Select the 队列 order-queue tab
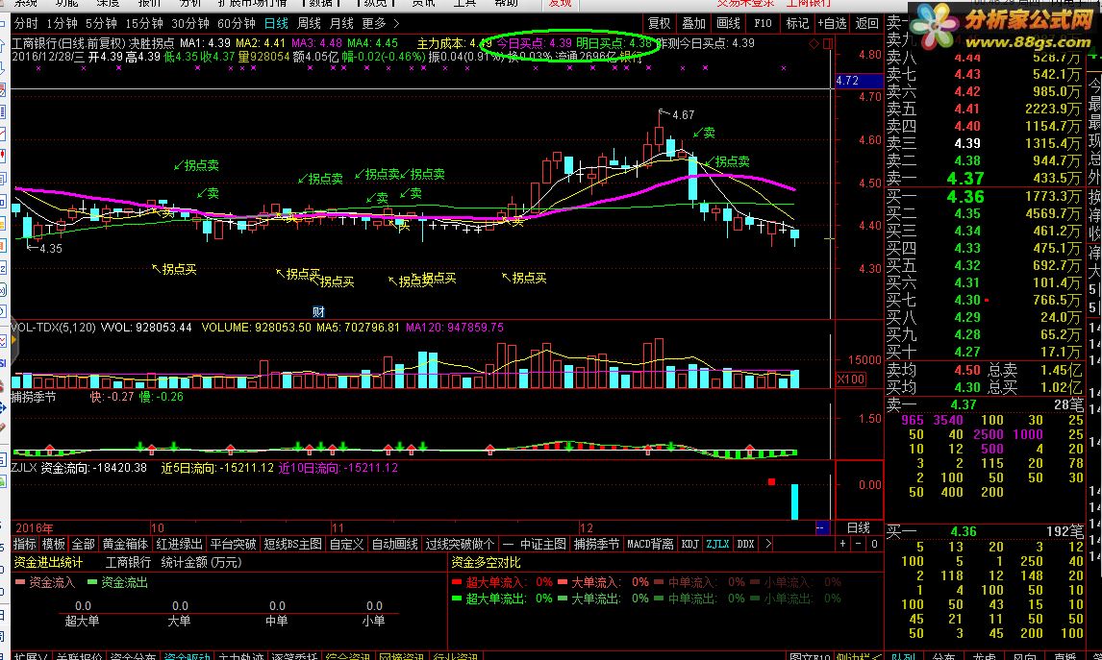 point(903,656)
